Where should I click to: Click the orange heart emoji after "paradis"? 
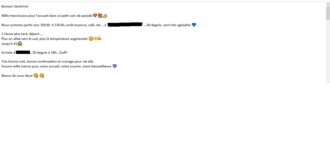tap(95, 15)
